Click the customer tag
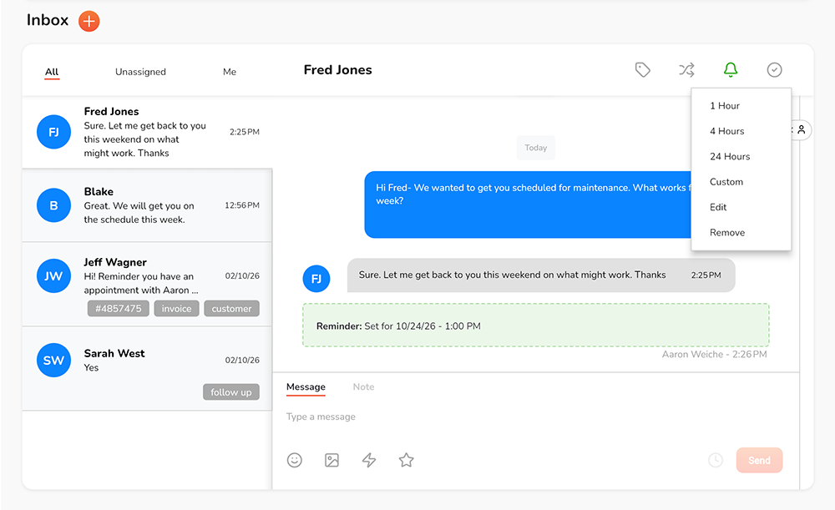The image size is (835, 510). pos(231,309)
